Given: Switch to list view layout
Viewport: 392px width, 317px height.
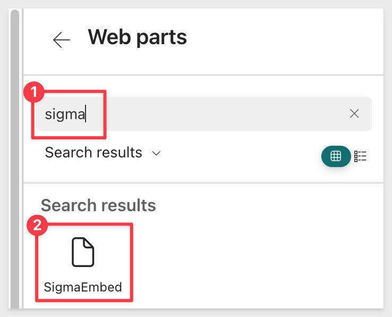Looking at the screenshot, I should pyautogui.click(x=360, y=156).
